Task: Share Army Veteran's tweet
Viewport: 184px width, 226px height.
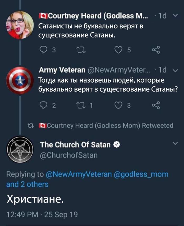Action: point(156,106)
